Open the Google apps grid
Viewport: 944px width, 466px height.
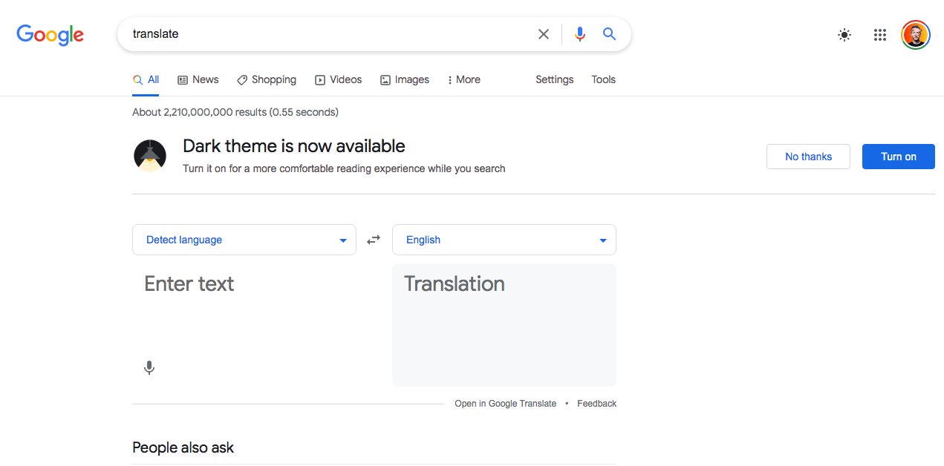pos(880,35)
